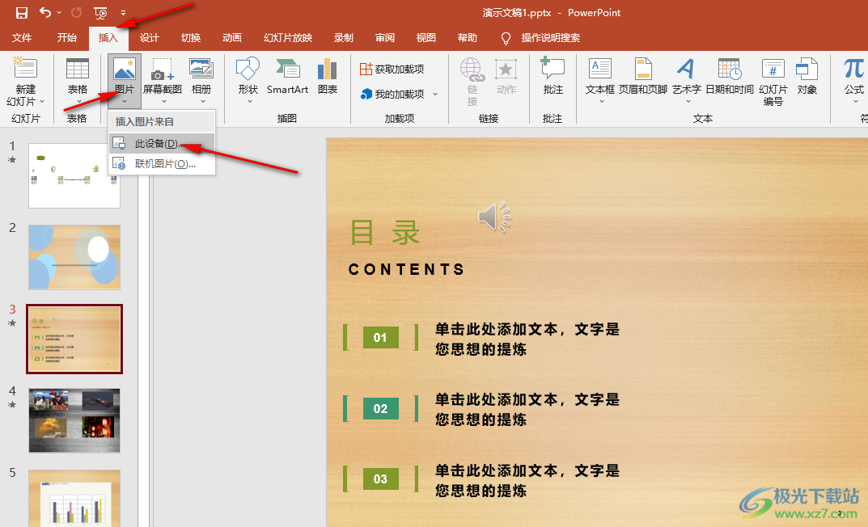The image size is (868, 527).
Task: Click the WordArt (艺术字) icon
Action: tap(686, 76)
